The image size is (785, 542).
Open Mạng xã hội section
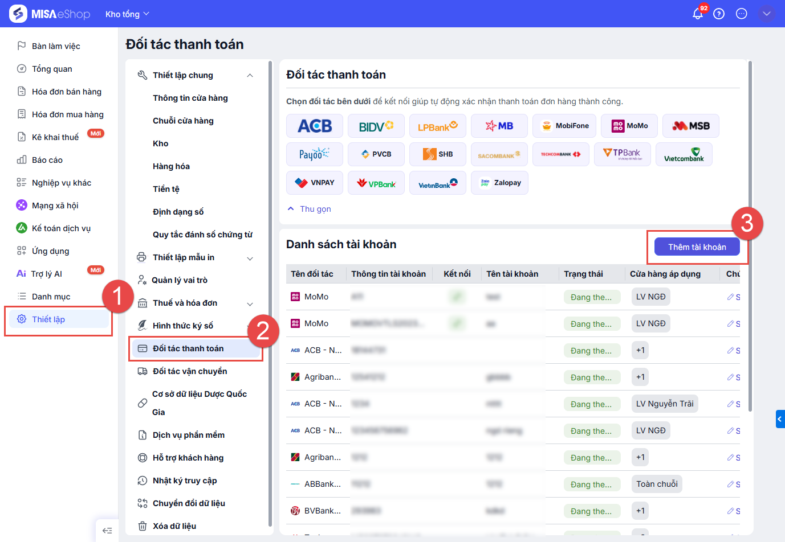point(55,206)
